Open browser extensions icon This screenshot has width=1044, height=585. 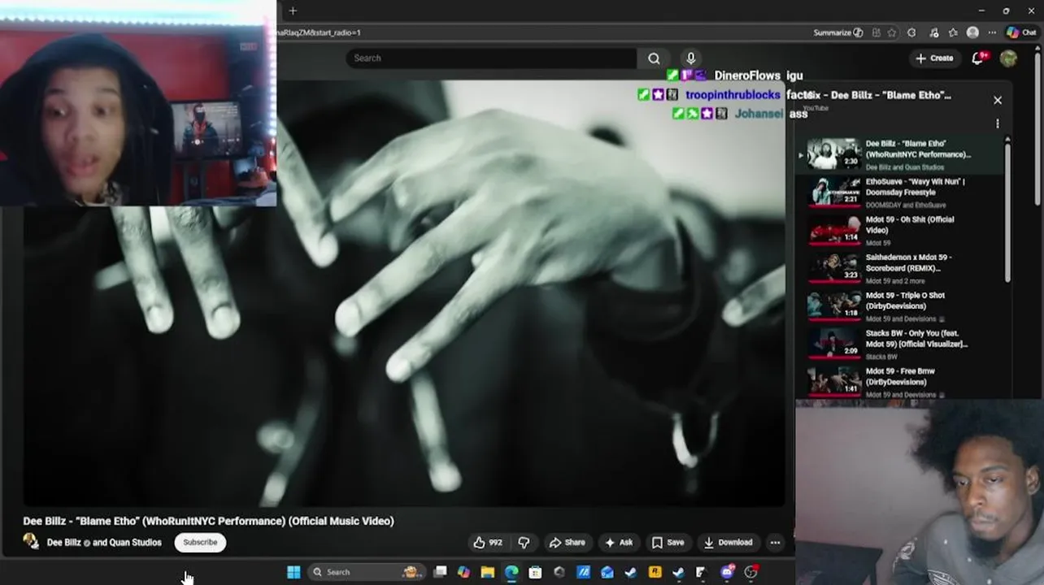(x=911, y=32)
